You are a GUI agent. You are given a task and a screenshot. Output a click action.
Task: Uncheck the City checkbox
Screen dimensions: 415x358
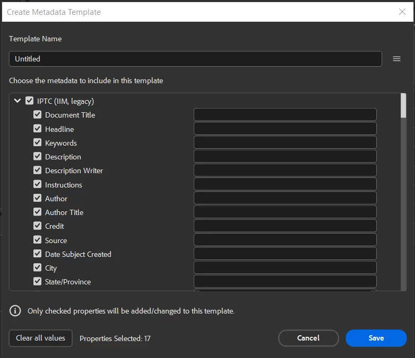[37, 267]
